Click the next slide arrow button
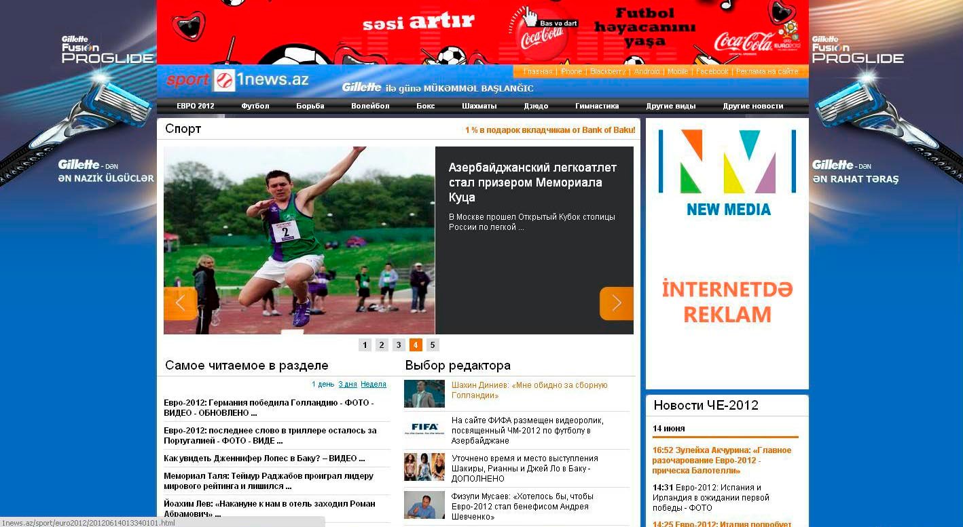Screen dimensions: 963x527 click(616, 303)
